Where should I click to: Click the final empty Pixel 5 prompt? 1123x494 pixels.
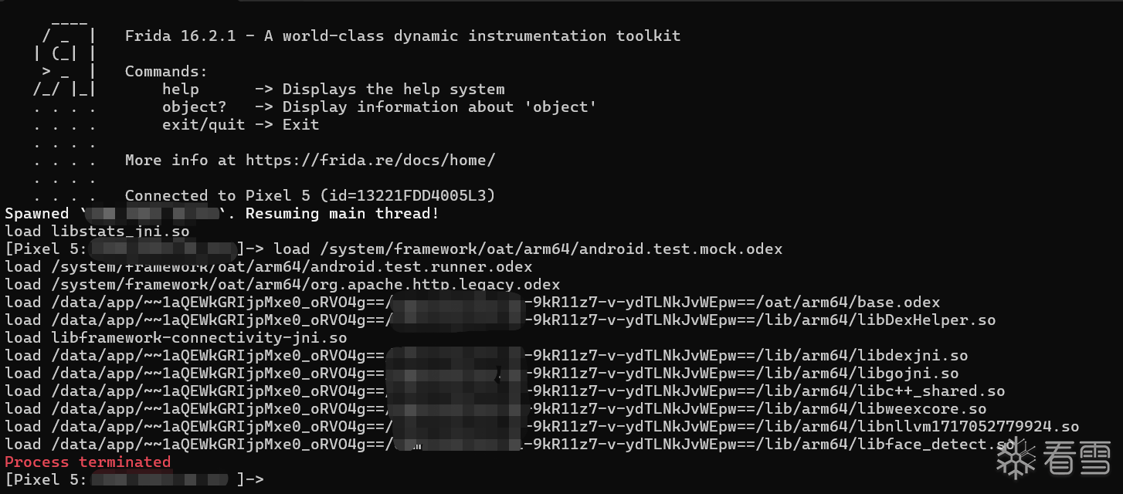pyautogui.click(x=134, y=479)
